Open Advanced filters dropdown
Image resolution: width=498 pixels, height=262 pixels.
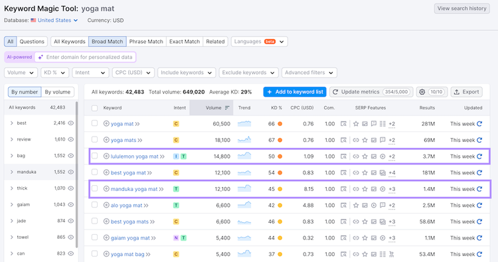[x=309, y=73]
